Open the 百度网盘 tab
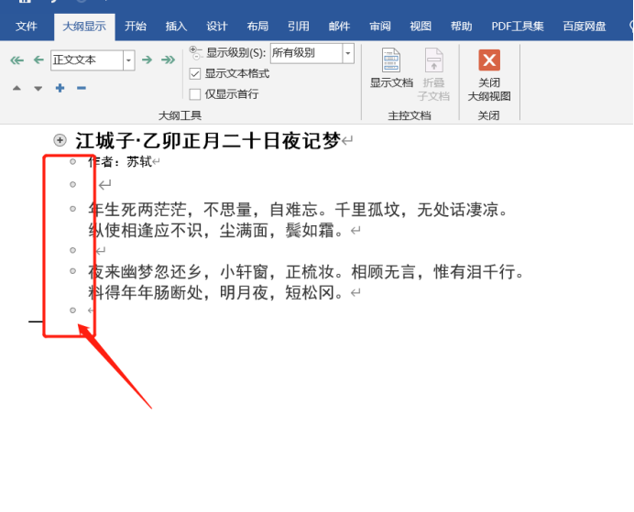Viewport: 634px width, 512px height. (x=585, y=27)
